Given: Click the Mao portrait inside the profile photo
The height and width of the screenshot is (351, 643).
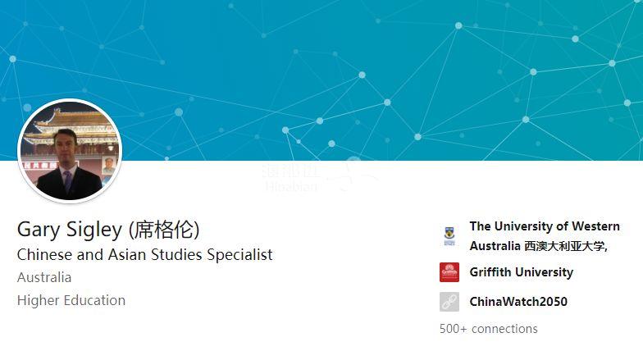Looking at the screenshot, I should [108, 165].
